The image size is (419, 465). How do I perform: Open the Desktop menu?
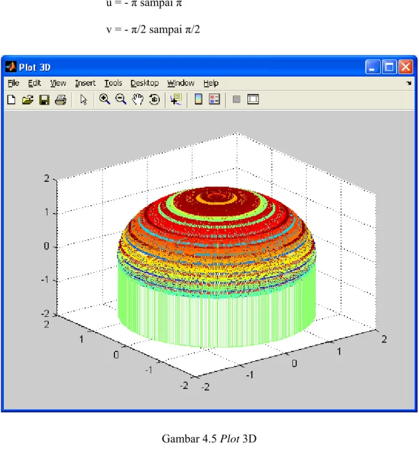tap(144, 83)
